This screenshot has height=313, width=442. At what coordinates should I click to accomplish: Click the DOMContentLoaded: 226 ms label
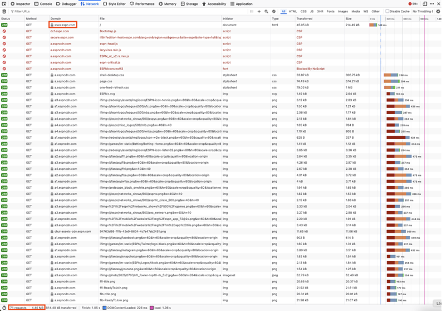pyautogui.click(x=125, y=307)
